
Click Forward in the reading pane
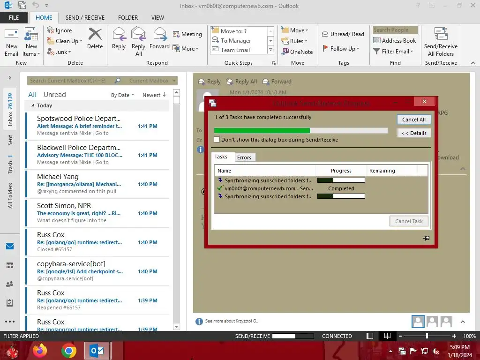(x=277, y=82)
